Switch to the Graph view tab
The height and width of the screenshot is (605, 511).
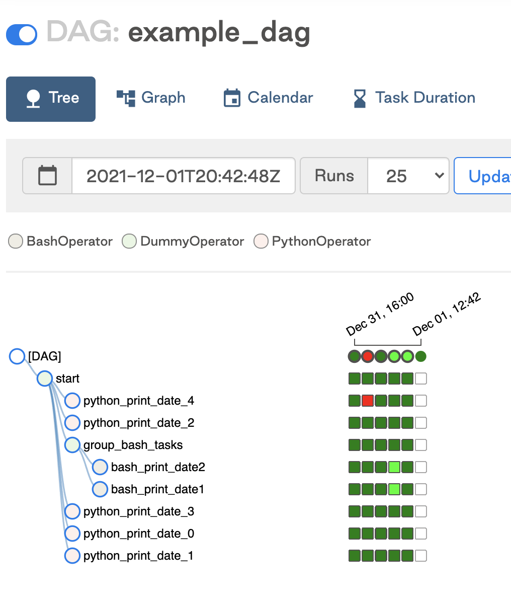151,98
